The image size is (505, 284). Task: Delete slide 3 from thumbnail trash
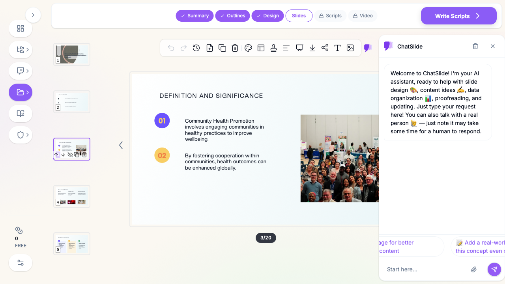84,155
